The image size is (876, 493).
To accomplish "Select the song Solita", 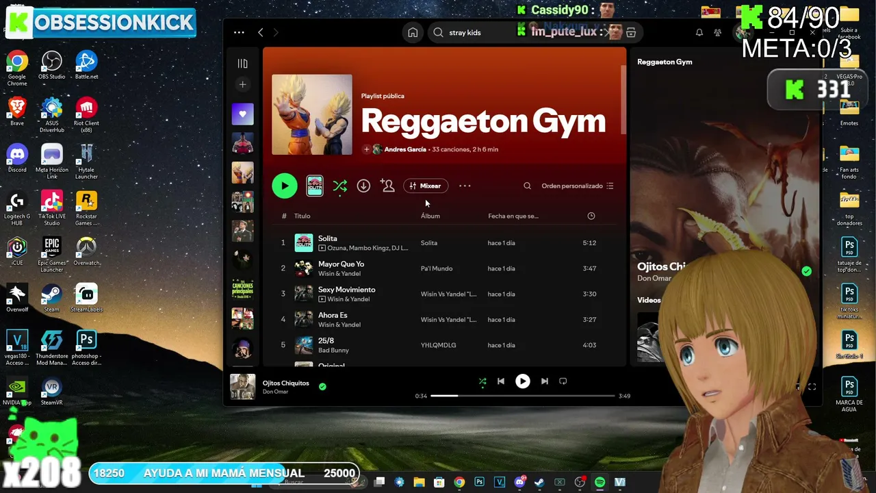I will click(x=327, y=238).
